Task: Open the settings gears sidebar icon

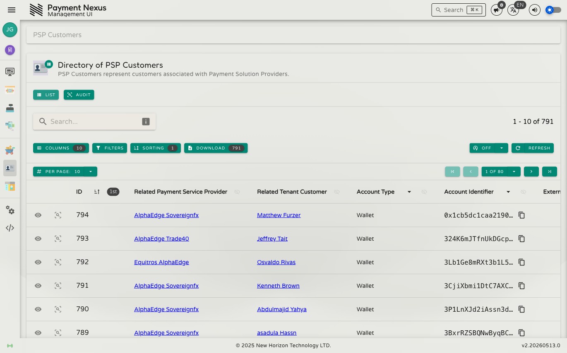Action: 10,210
